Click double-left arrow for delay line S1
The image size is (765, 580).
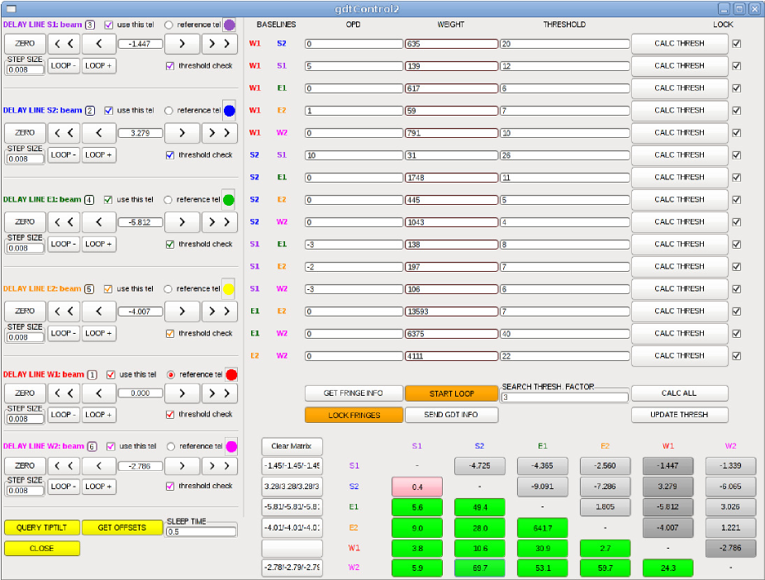pyautogui.click(x=64, y=44)
